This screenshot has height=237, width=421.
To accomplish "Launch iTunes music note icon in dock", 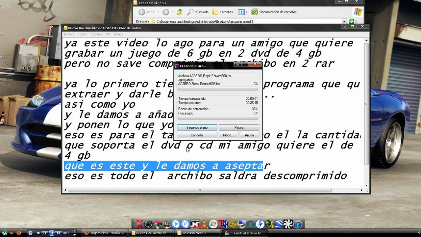I will 297,224.
